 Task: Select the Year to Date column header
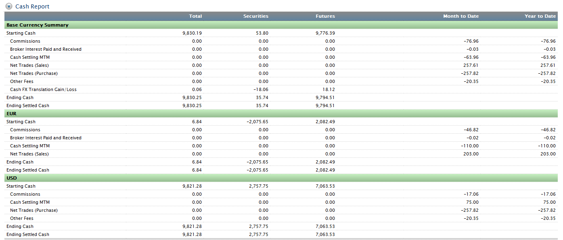(540, 16)
